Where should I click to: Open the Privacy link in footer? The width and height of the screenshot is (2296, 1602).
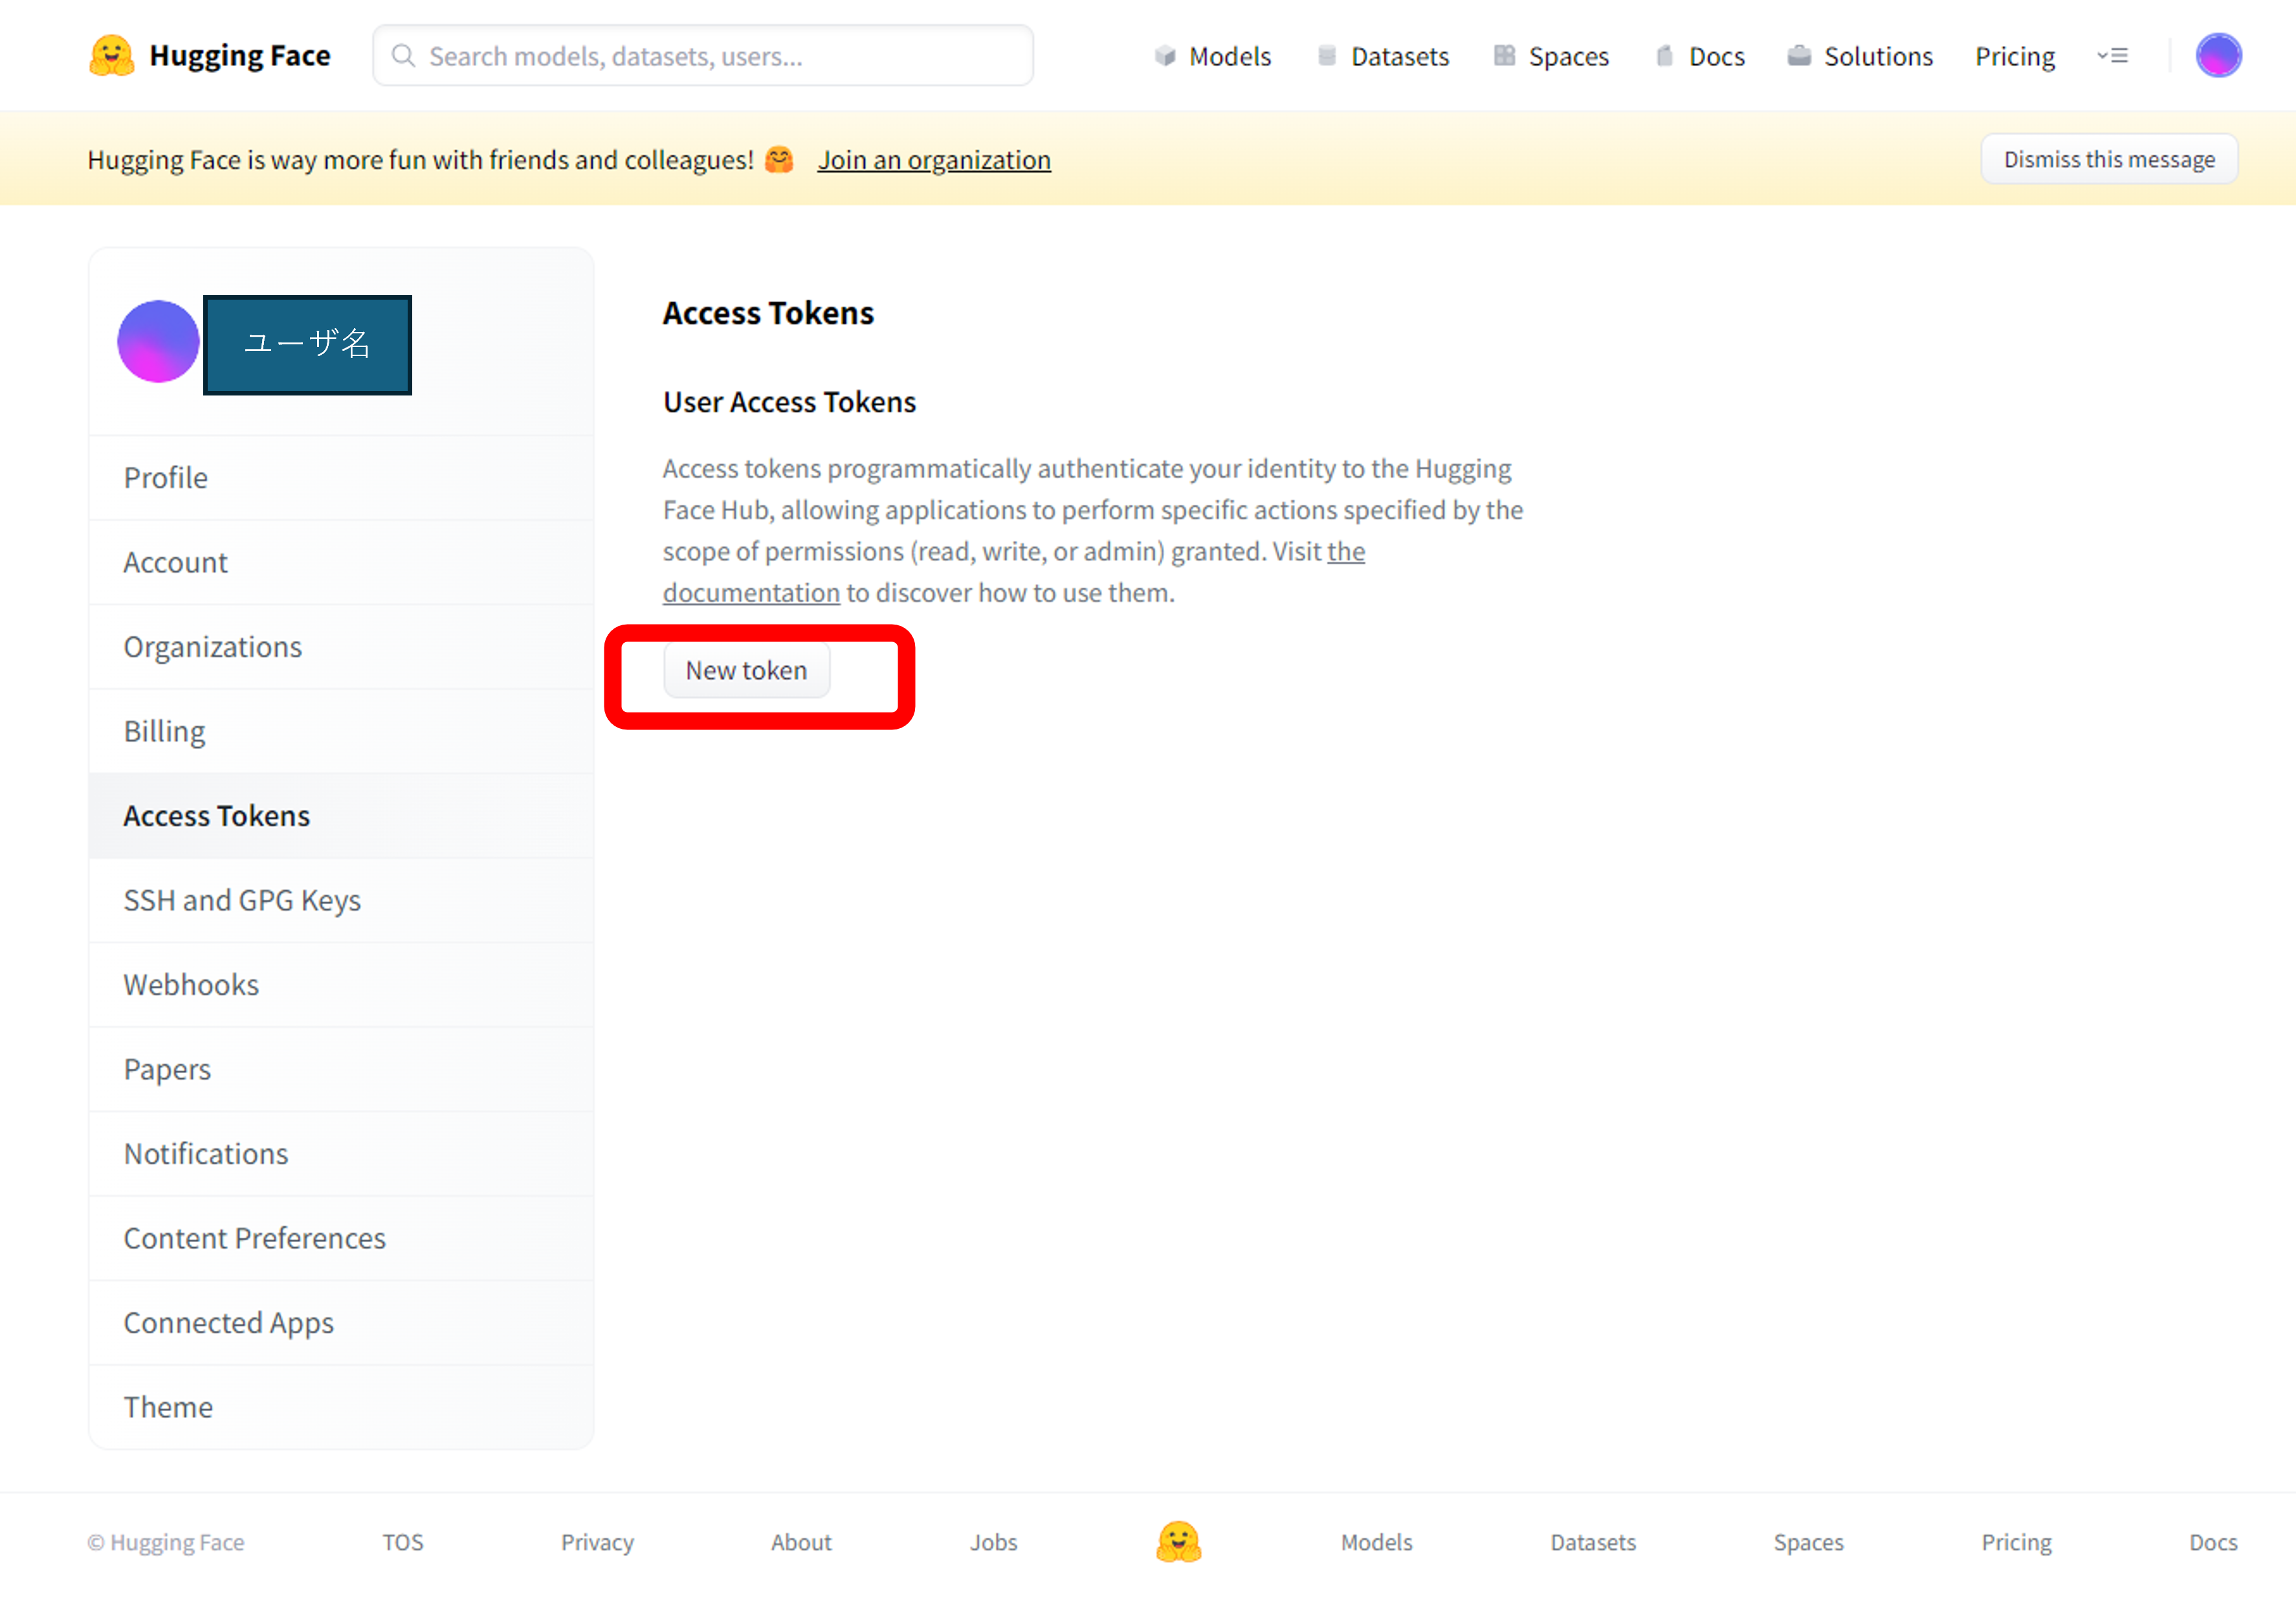(x=597, y=1542)
